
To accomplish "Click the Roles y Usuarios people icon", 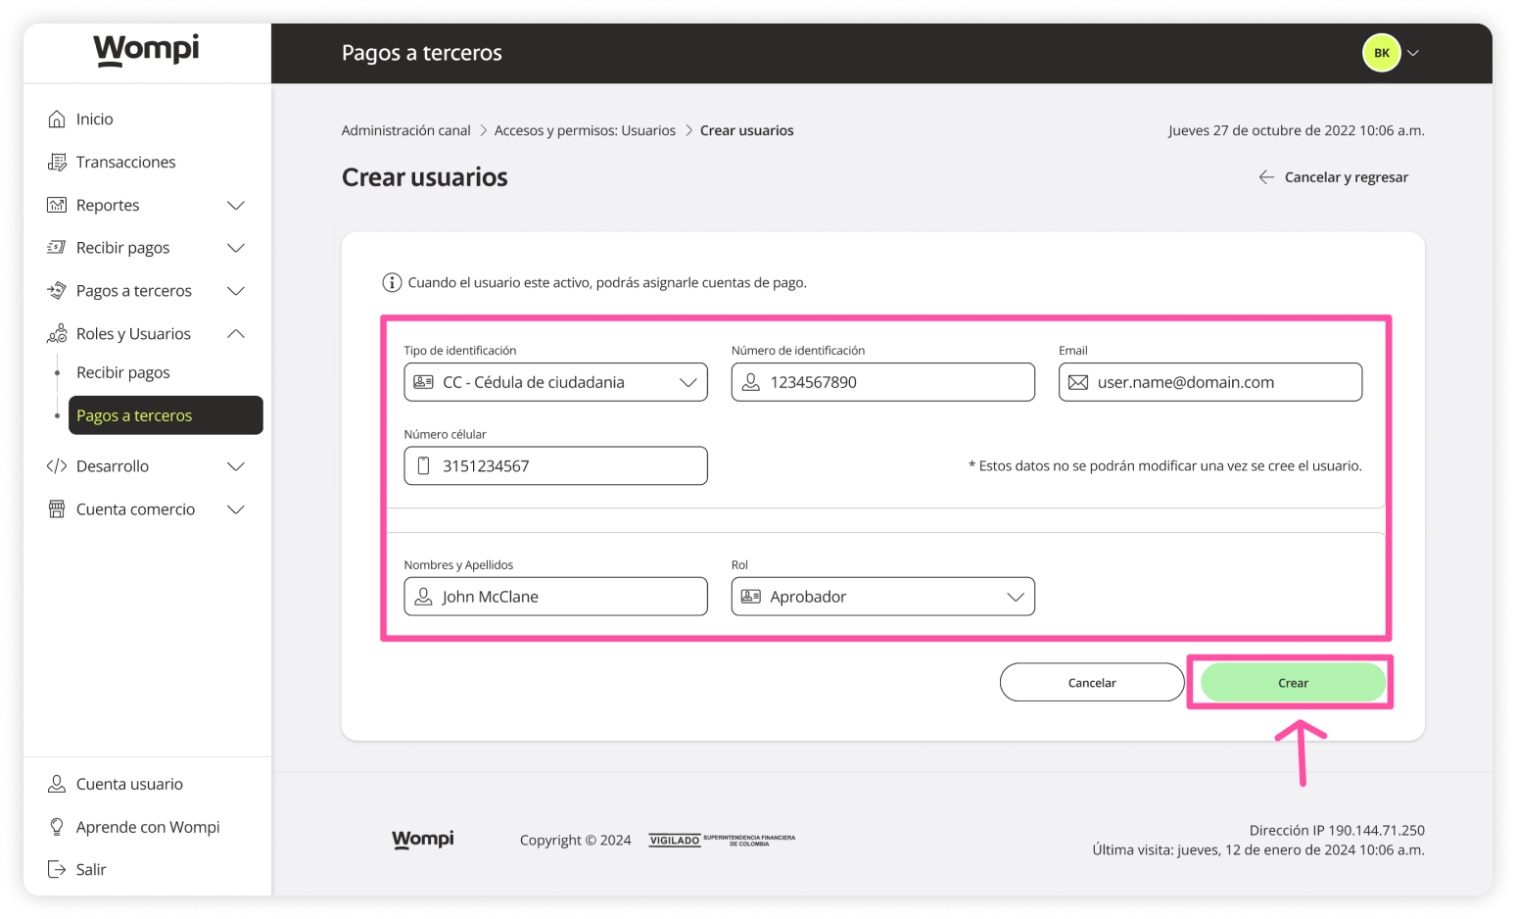I will (x=58, y=333).
